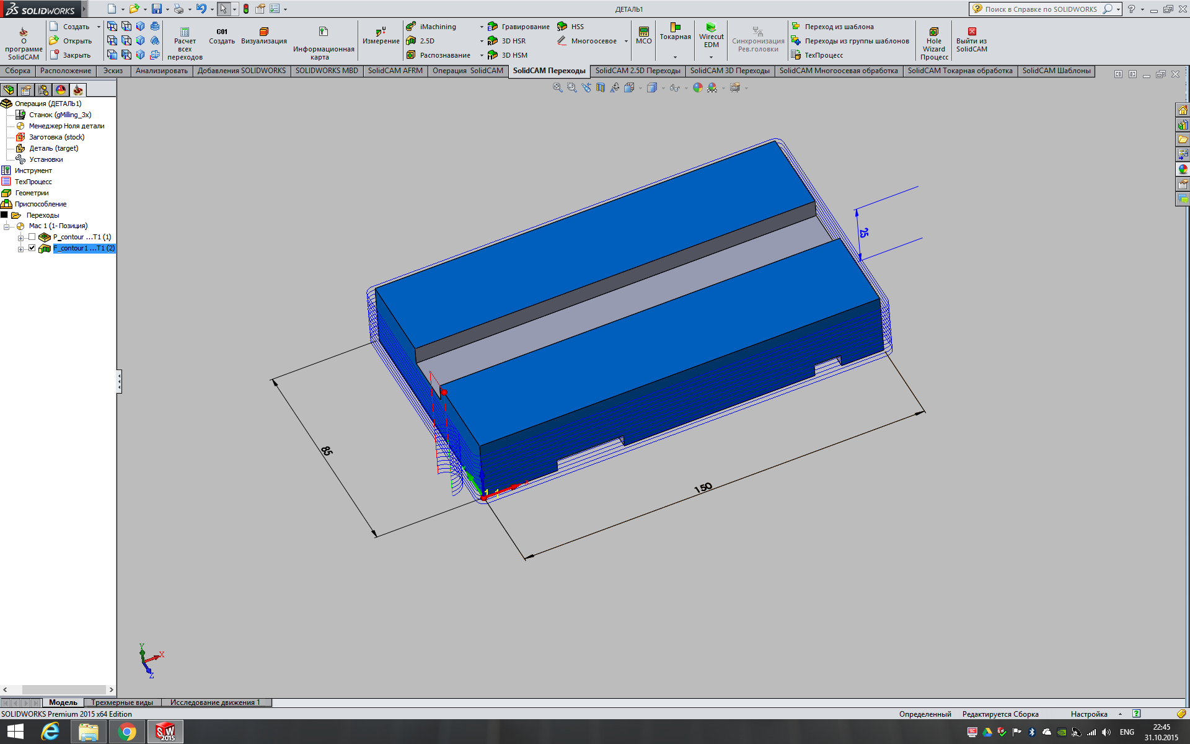This screenshot has width=1190, height=744.
Task: Open the SolidCAM Manager panel tab
Action: [x=77, y=90]
